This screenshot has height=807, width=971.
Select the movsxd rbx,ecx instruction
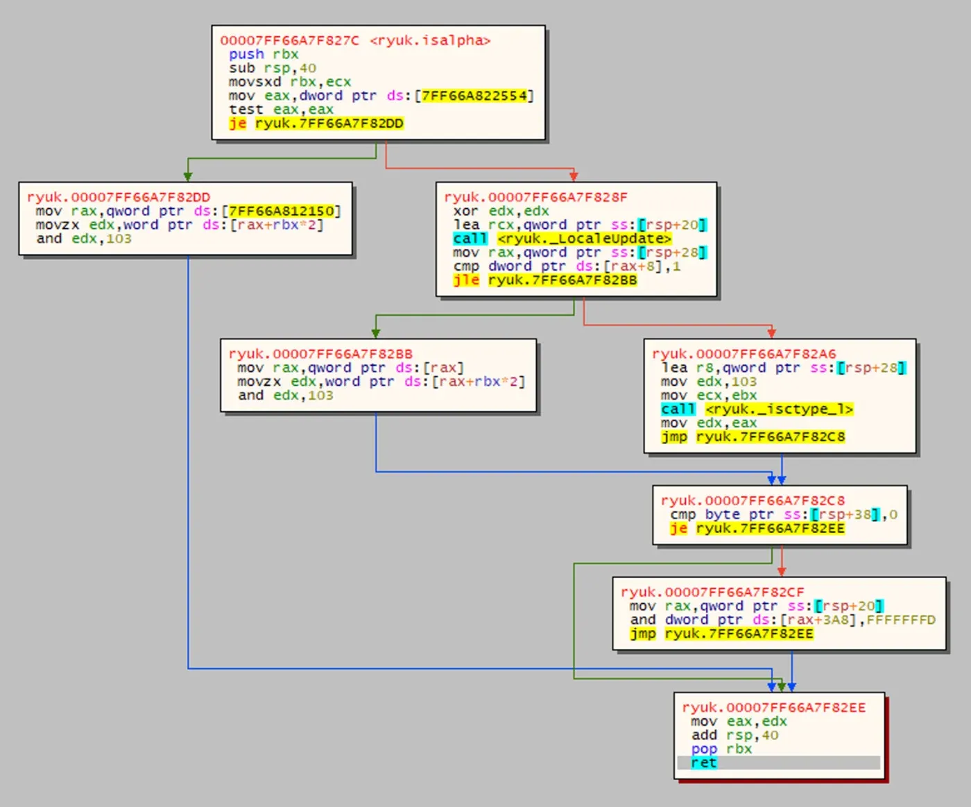point(290,82)
